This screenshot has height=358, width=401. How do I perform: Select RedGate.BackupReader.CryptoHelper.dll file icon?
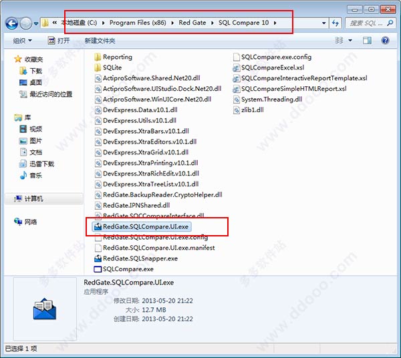(x=98, y=195)
